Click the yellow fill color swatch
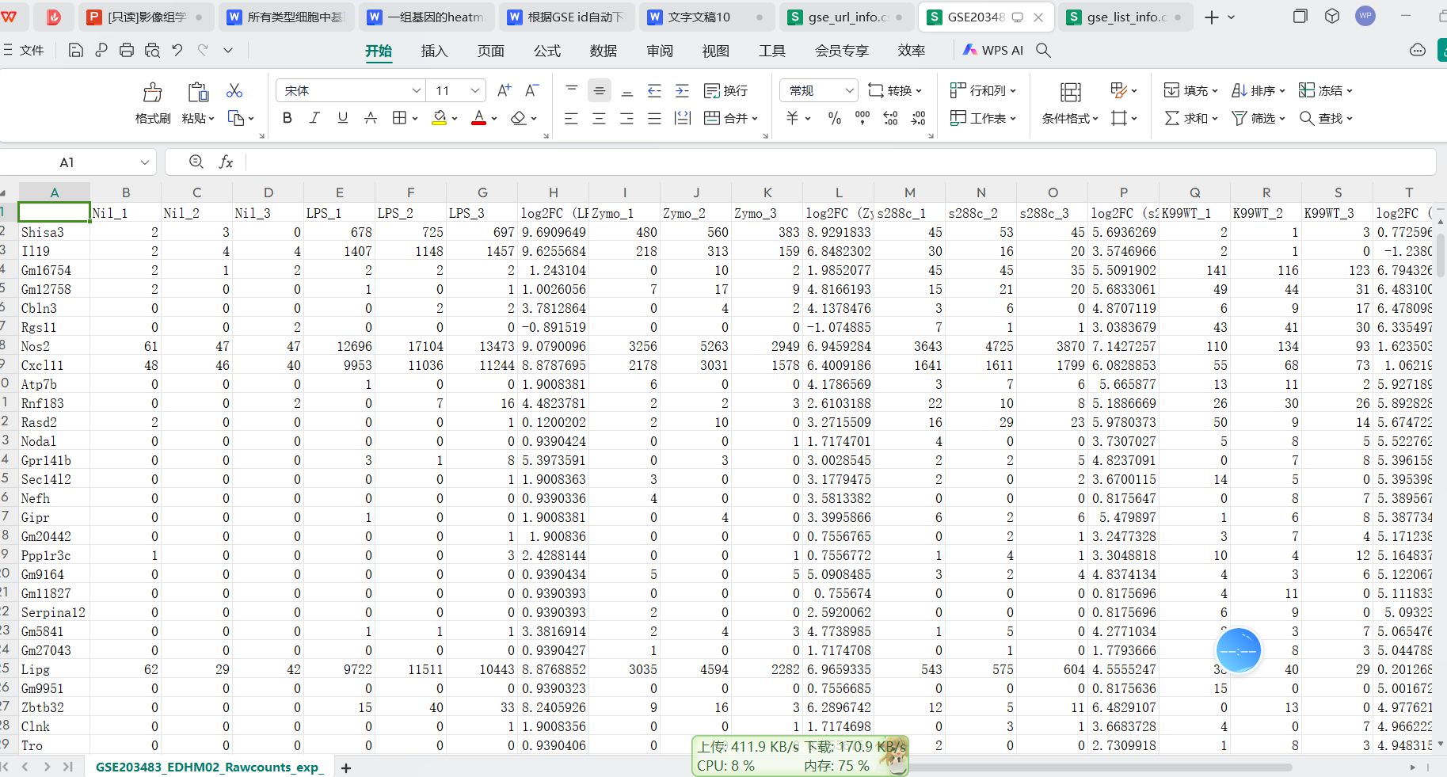The width and height of the screenshot is (1447, 777). pos(440,118)
